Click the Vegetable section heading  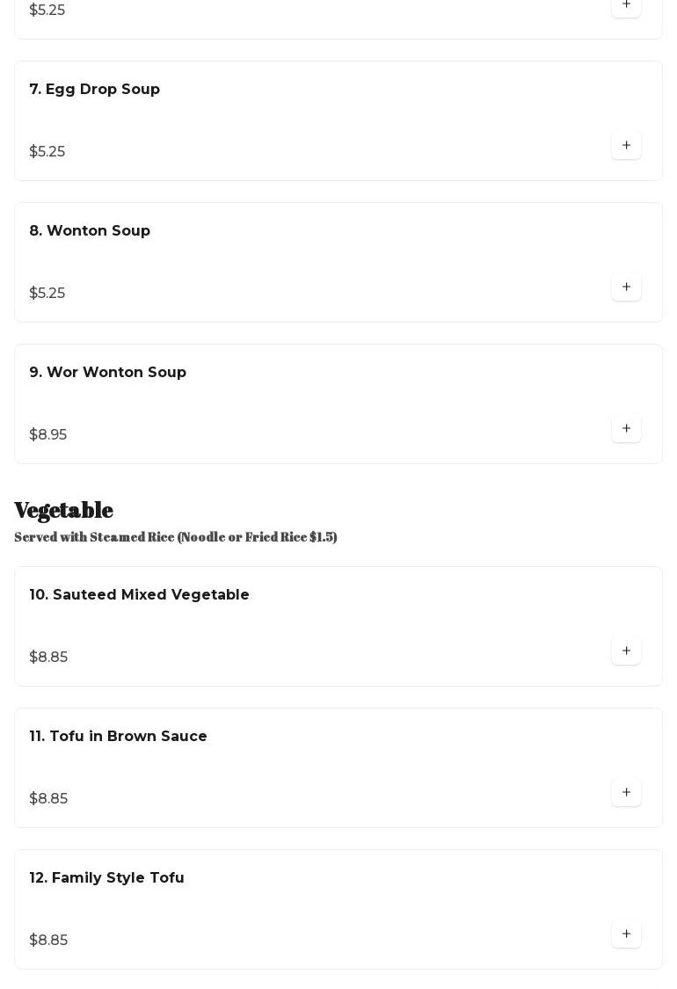coord(64,510)
